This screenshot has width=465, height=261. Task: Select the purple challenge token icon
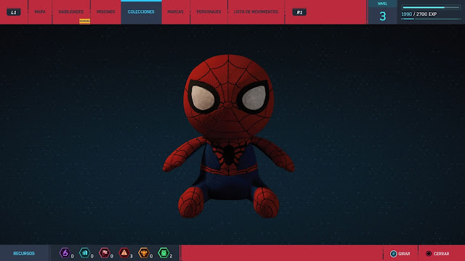point(65,253)
